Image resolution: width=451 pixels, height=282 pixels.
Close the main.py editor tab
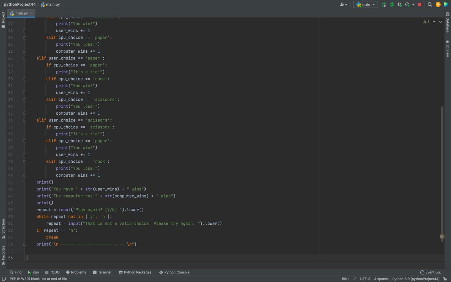coord(31,13)
